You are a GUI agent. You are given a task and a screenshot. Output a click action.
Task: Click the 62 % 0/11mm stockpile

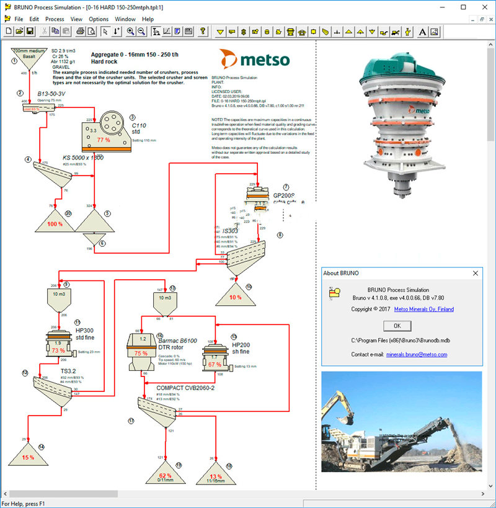[166, 473]
